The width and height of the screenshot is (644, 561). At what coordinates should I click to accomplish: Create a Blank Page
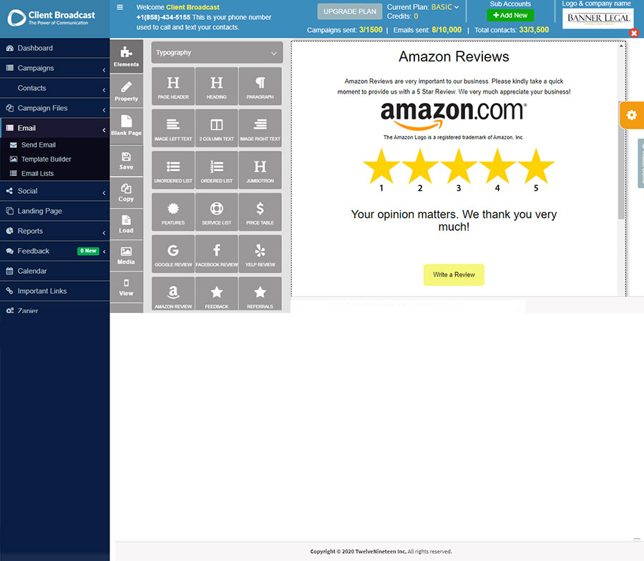pyautogui.click(x=126, y=126)
